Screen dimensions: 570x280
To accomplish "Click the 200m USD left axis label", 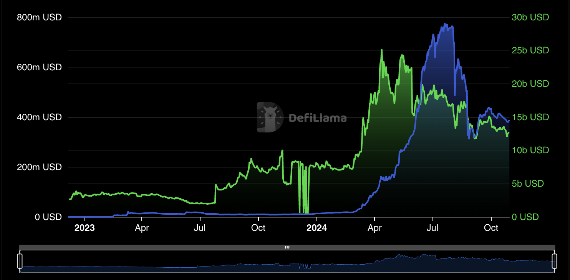I will [39, 167].
